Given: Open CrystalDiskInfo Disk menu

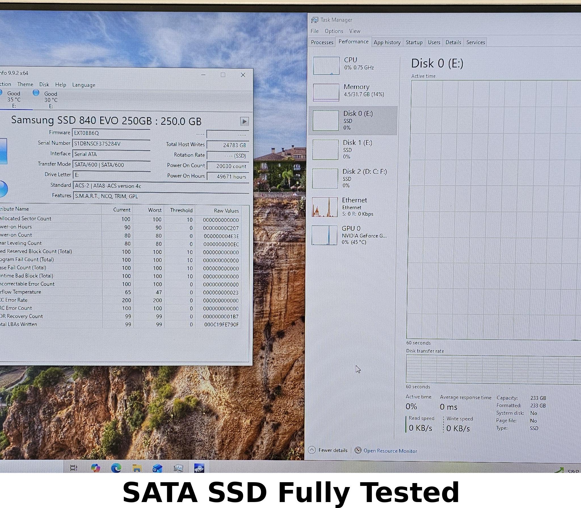Looking at the screenshot, I should 44,84.
